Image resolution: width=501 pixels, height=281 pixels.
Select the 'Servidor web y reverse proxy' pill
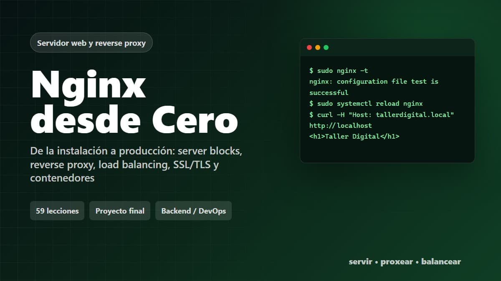tap(91, 42)
